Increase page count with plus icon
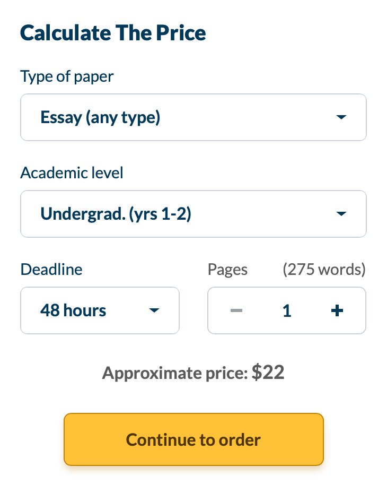The image size is (387, 484). click(337, 310)
